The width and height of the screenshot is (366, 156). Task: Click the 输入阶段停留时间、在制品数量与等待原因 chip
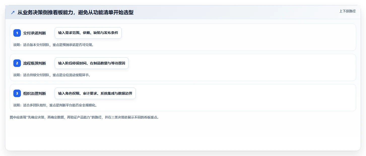point(92,63)
